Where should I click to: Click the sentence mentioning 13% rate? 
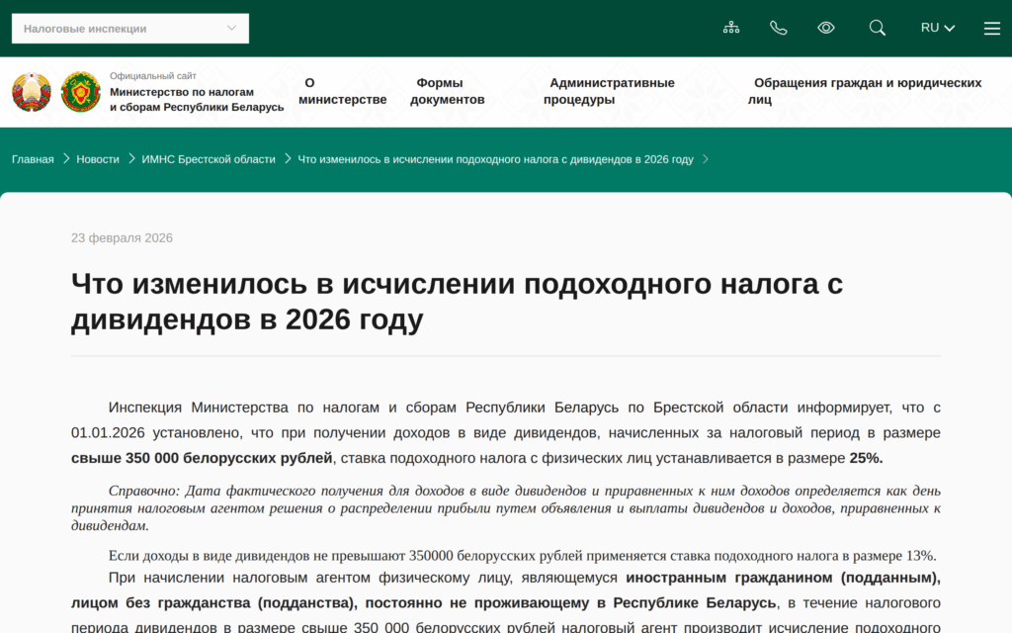coord(522,556)
